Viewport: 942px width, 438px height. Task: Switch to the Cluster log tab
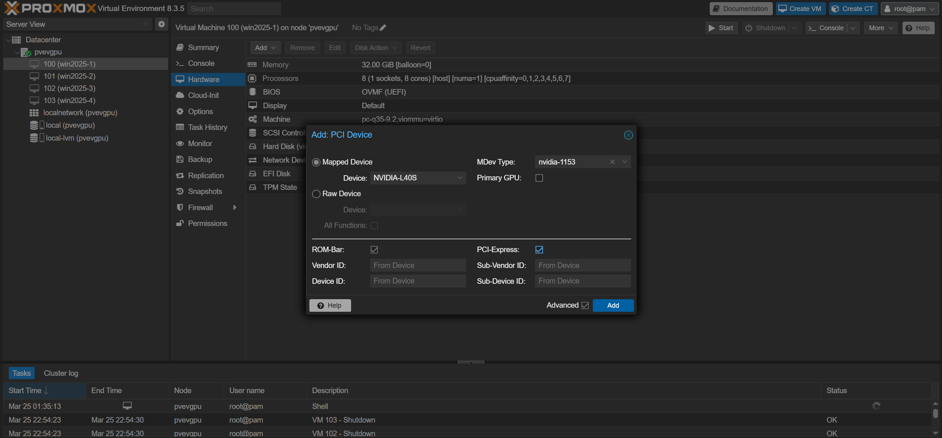61,373
